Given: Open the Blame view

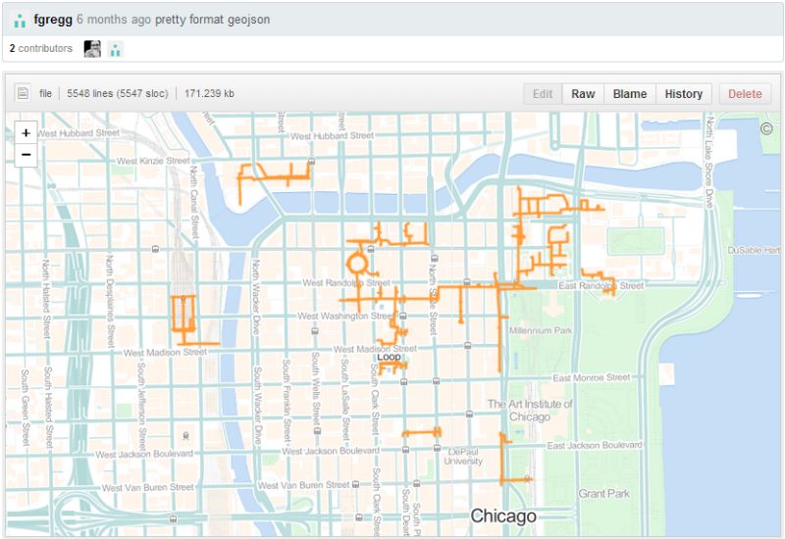Looking at the screenshot, I should coord(630,94).
